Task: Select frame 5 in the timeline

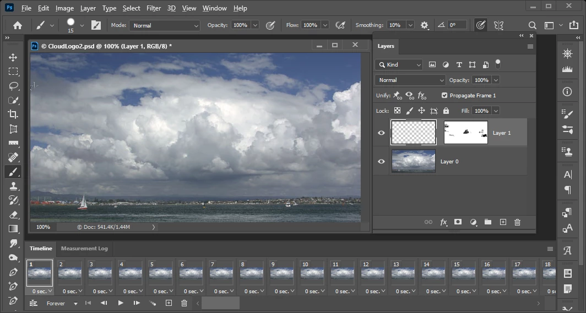Action: coord(160,273)
